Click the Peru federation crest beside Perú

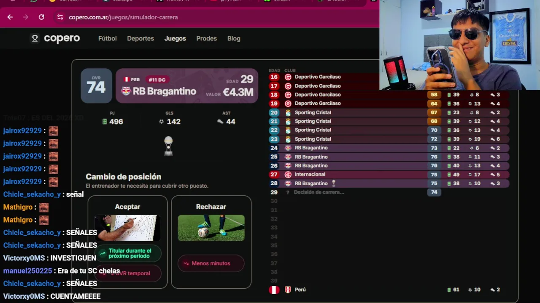[x=288, y=290]
